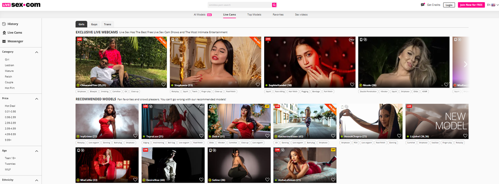
Task: Click Join Now for FREE button
Action: (471, 5)
